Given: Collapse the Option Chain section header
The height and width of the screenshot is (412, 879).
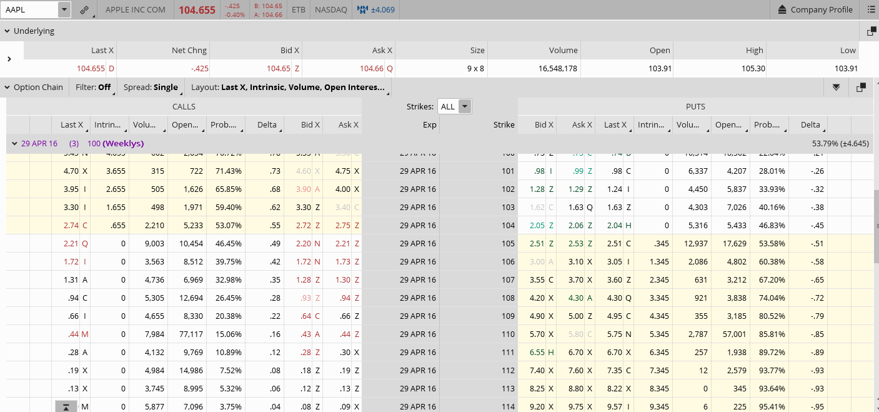Looking at the screenshot, I should point(7,88).
